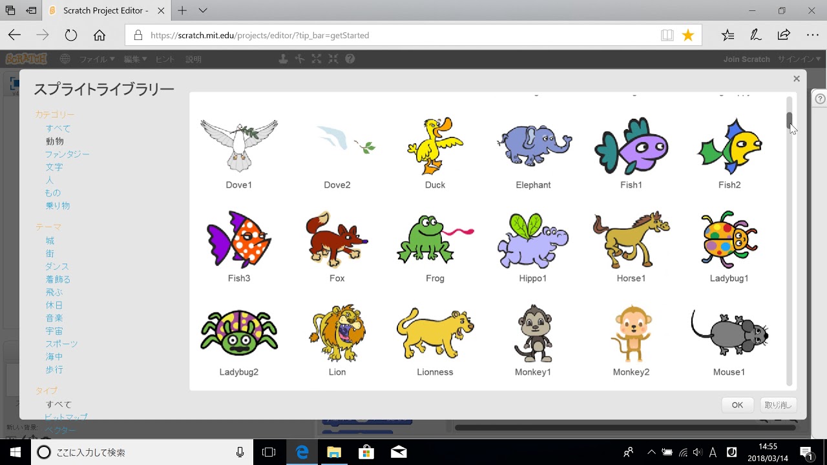The height and width of the screenshot is (465, 827).
Task: Filter by 歩行 theme
Action: [54, 370]
